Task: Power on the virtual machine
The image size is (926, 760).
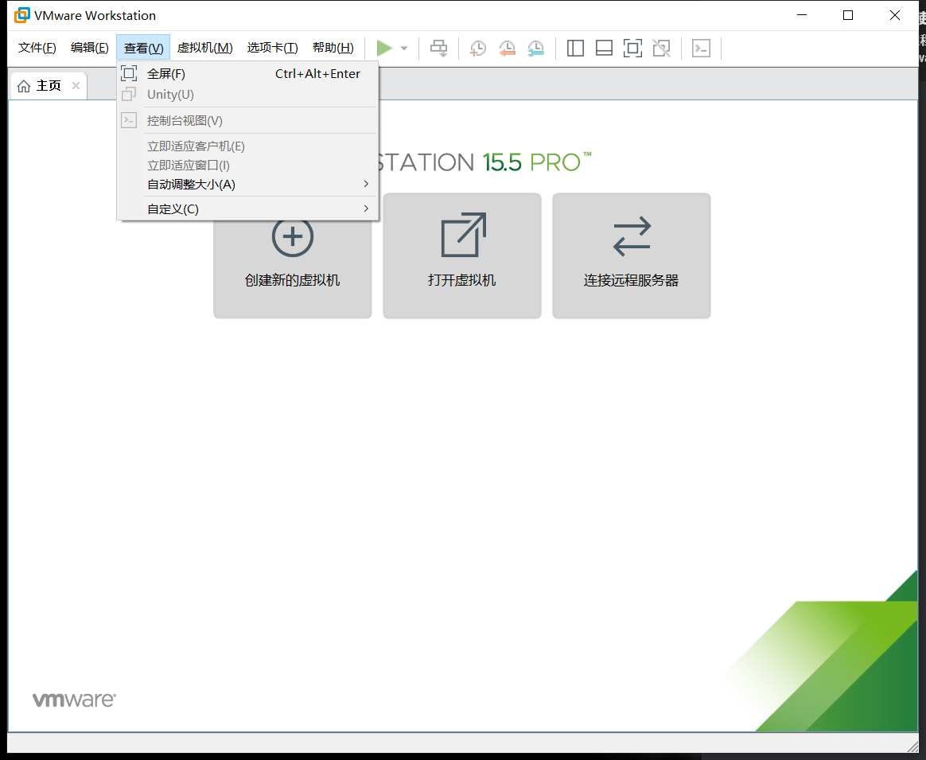Action: click(x=385, y=48)
